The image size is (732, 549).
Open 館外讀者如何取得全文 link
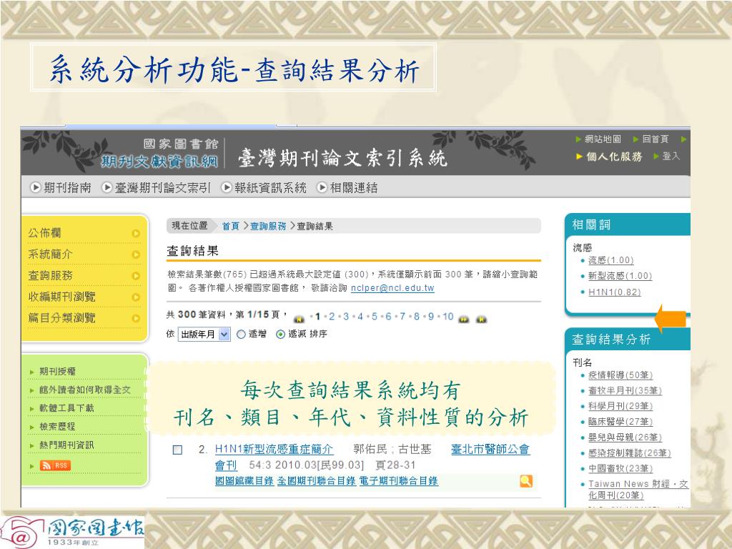click(x=84, y=390)
